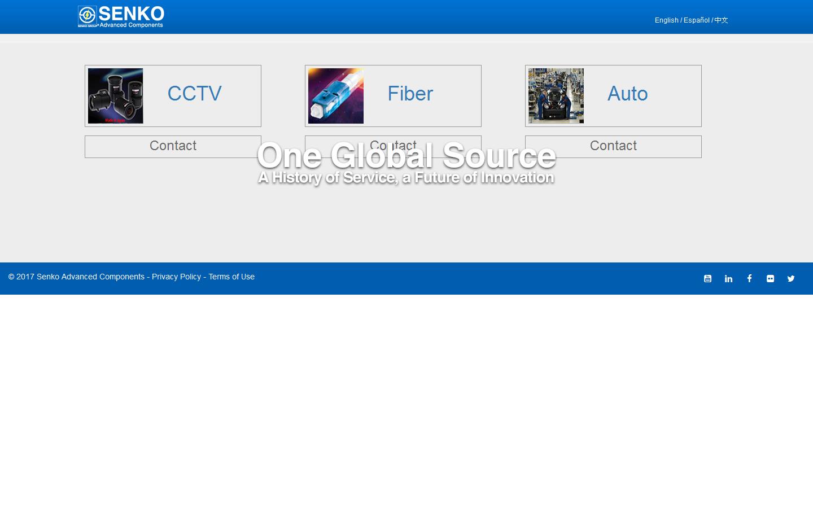Screen dimensions: 813x508
Task: Open the CCTV section panel
Action: (194, 94)
